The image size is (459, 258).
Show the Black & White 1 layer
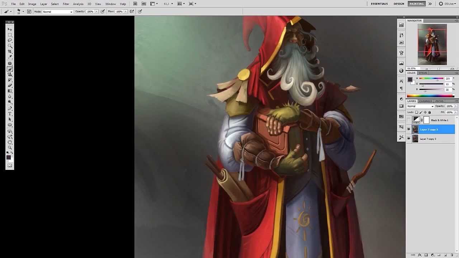408,120
